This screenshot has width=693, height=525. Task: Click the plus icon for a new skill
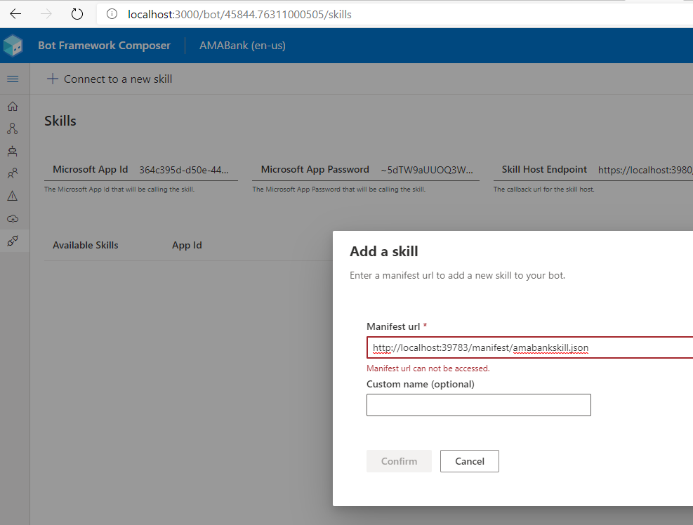[x=53, y=79]
